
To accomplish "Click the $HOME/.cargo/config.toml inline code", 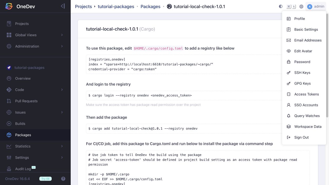I will 158,48.
